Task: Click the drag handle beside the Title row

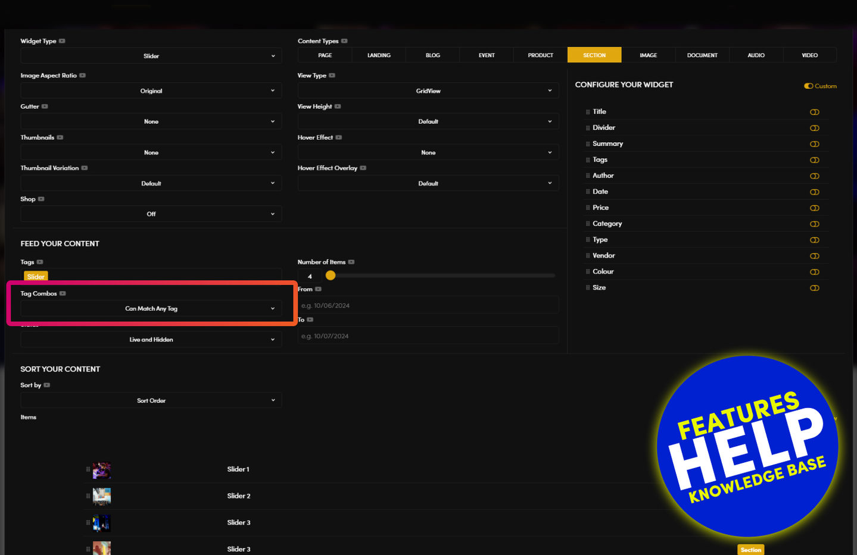Action: tap(588, 112)
